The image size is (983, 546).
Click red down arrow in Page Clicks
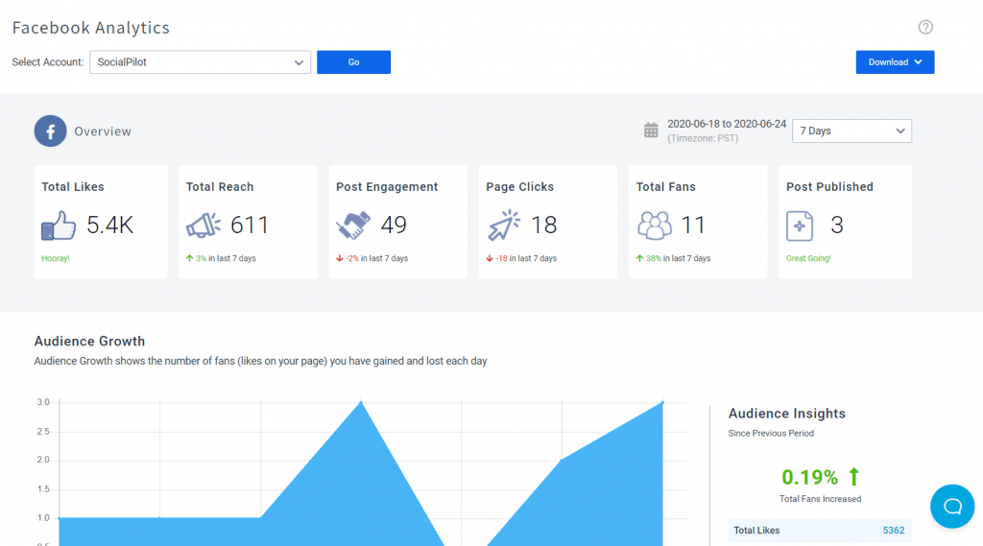pyautogui.click(x=490, y=258)
